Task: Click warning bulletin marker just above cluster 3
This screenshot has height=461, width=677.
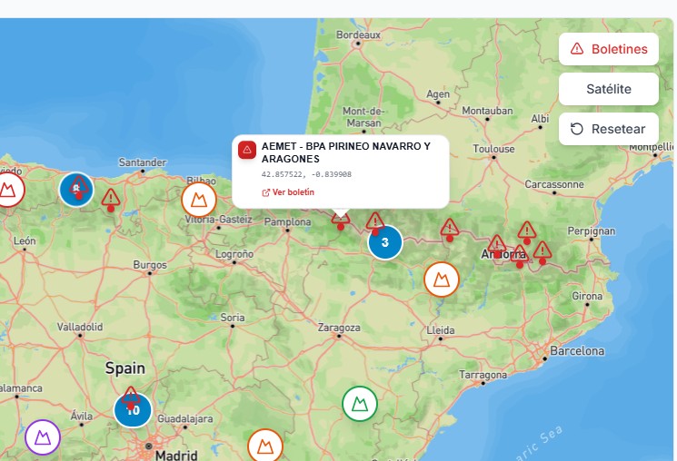Action: pyautogui.click(x=375, y=223)
